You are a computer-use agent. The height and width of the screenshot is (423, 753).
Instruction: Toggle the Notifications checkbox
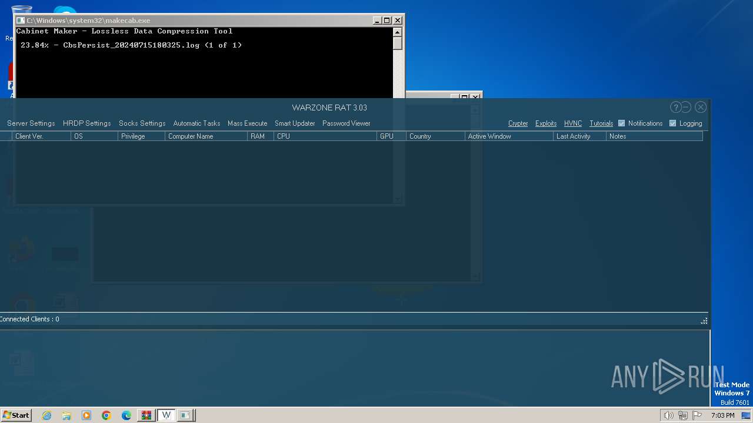621,123
